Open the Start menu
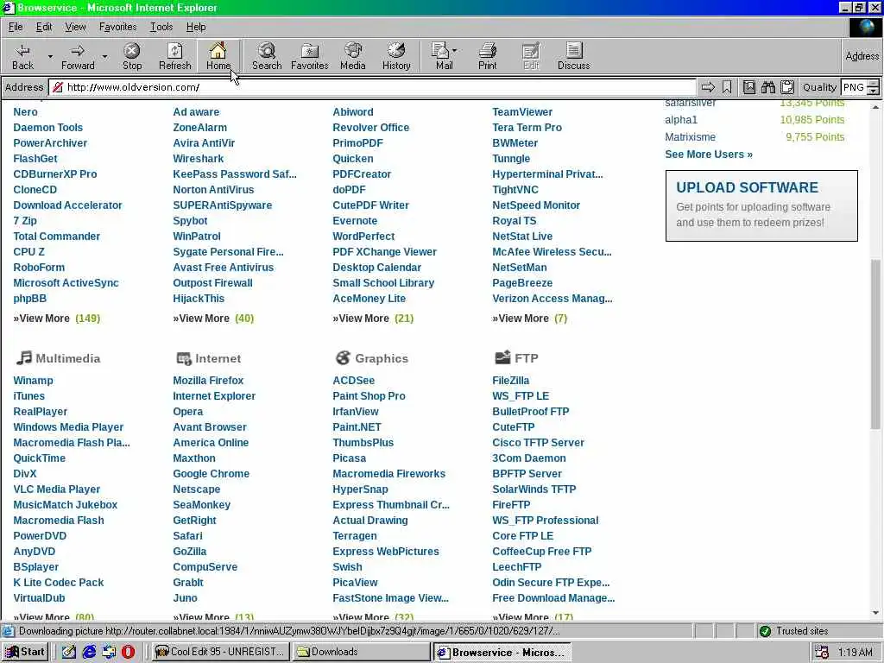The image size is (884, 663). pos(25,652)
